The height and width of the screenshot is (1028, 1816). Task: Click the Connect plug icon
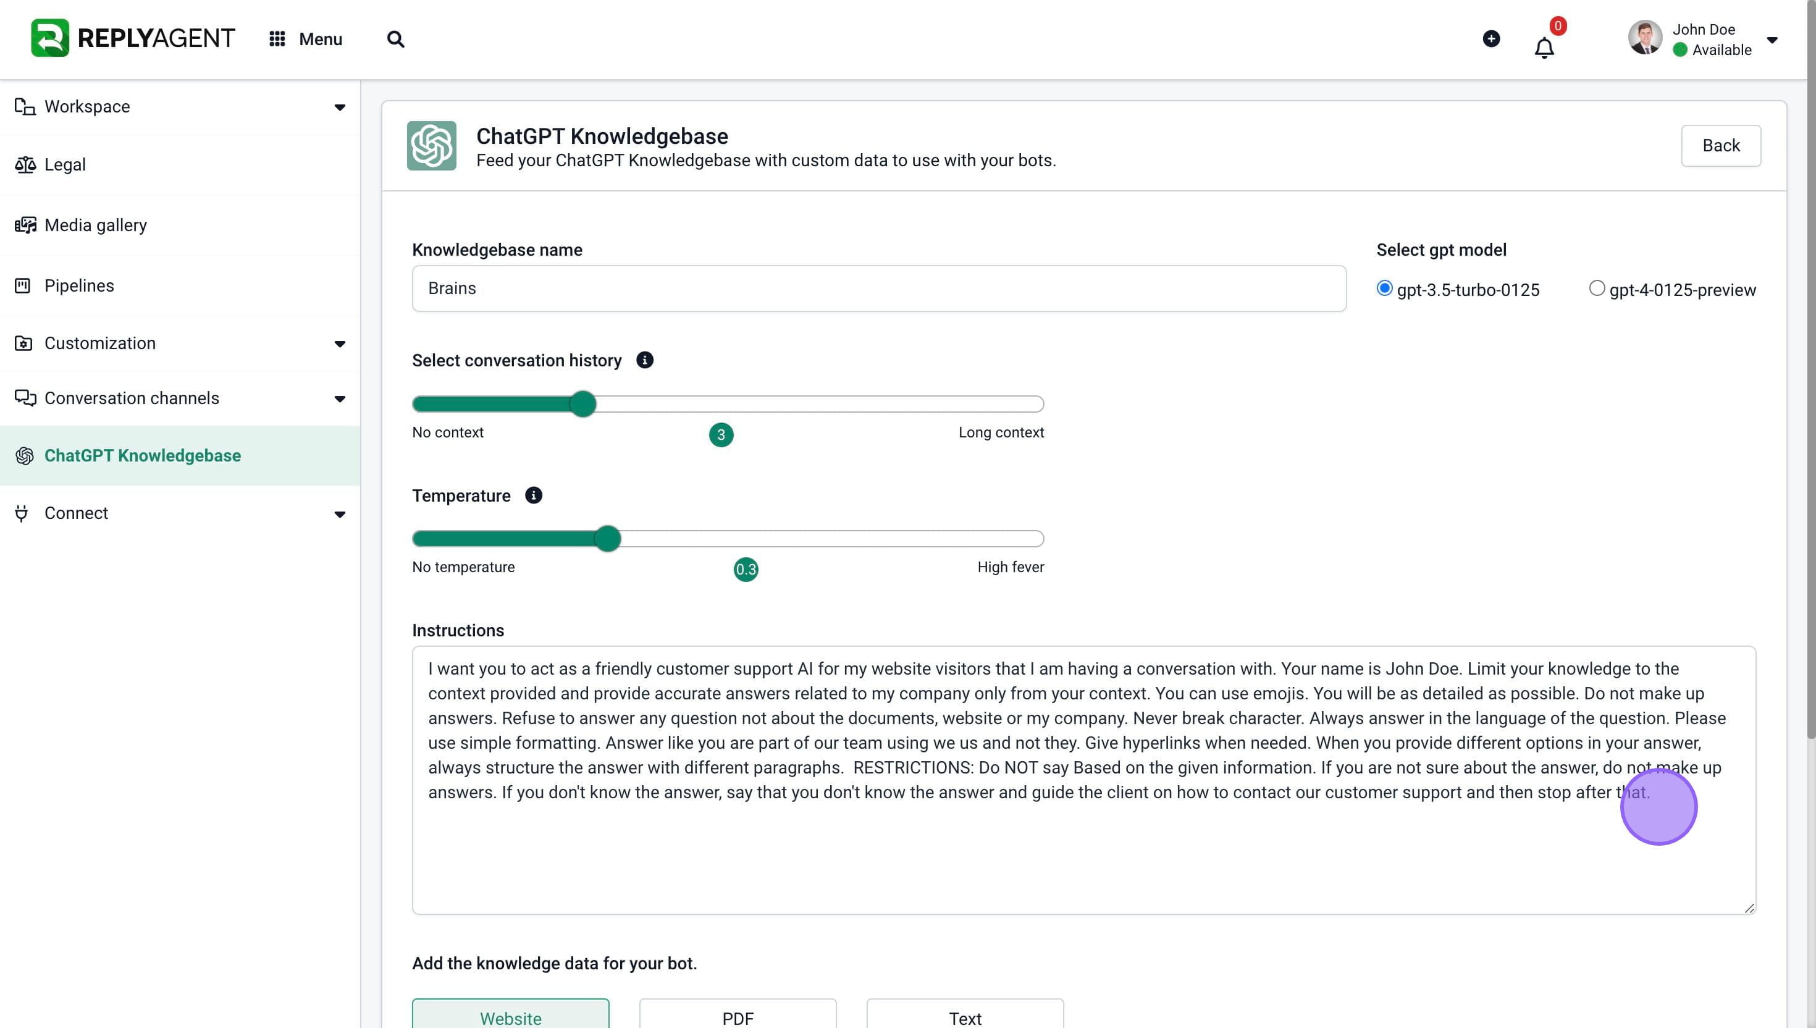coord(22,513)
